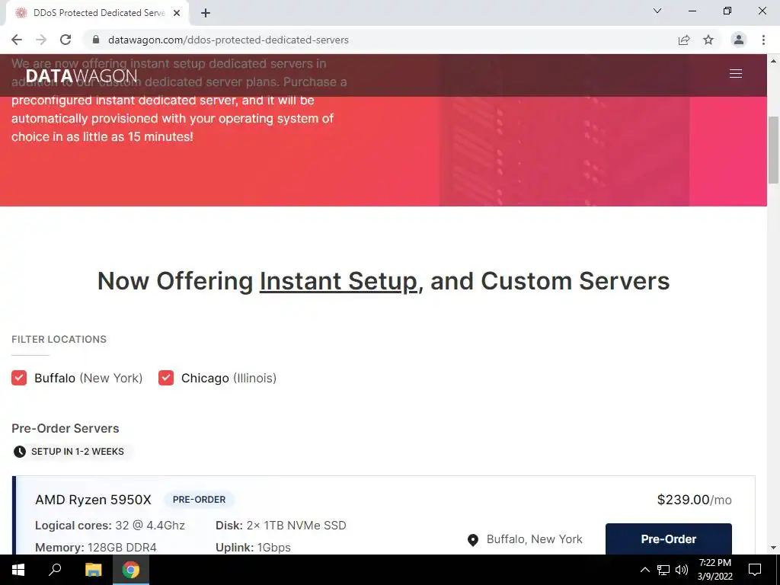
Task: Click the page scrollbar thumb
Action: (773, 150)
